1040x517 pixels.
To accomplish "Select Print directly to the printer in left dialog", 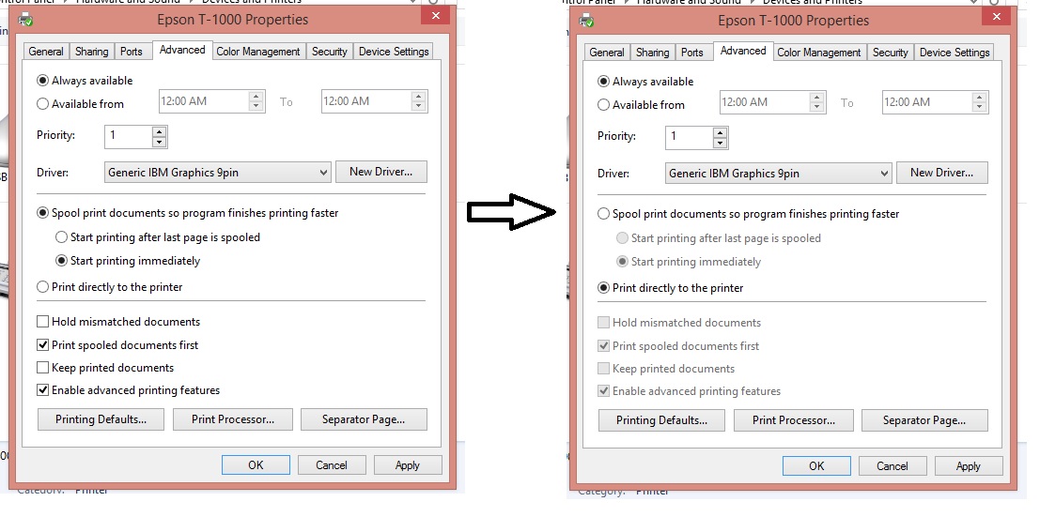I will pyautogui.click(x=42, y=287).
